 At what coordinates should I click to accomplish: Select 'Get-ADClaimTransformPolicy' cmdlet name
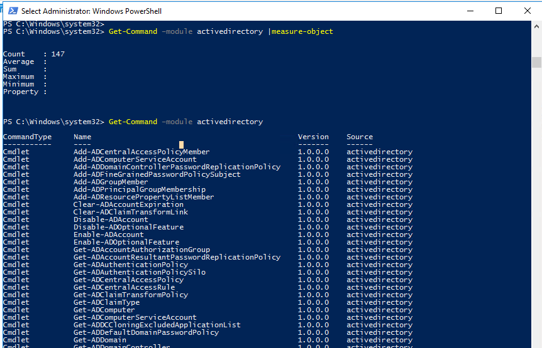[x=131, y=295]
